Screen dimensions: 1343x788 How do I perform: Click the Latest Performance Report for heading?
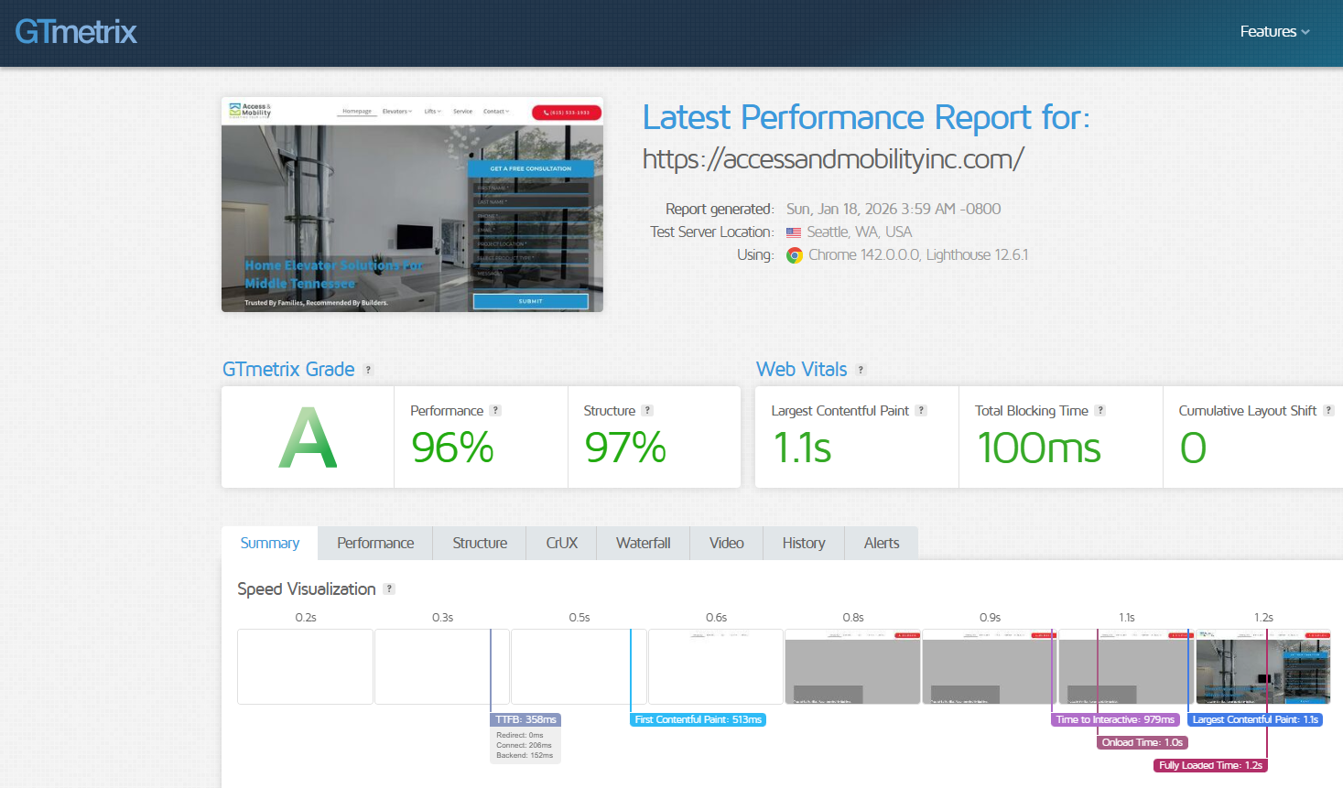pos(866,118)
